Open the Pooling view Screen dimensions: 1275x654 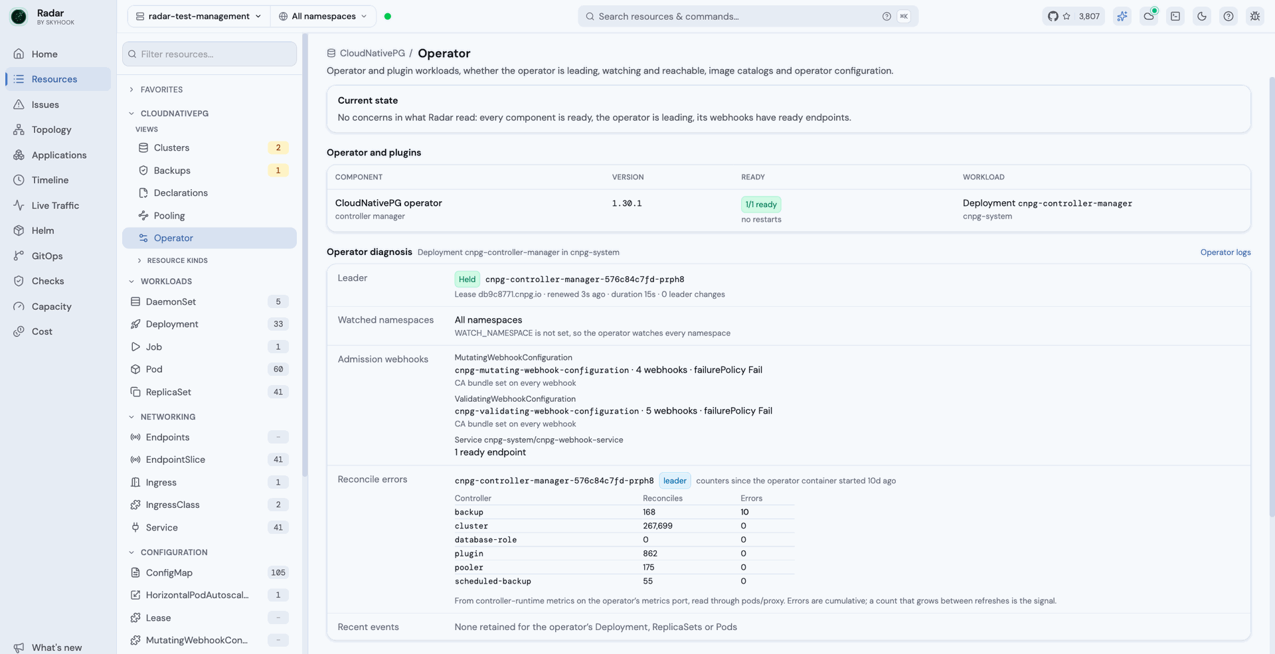click(x=209, y=216)
